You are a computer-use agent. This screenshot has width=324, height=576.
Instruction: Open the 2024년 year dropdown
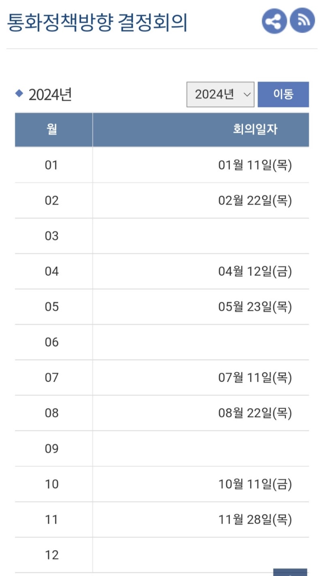(220, 94)
